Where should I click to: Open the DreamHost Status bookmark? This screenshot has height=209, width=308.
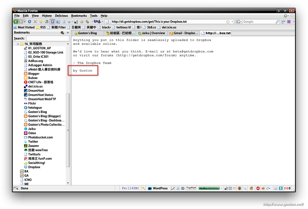tap(39, 95)
